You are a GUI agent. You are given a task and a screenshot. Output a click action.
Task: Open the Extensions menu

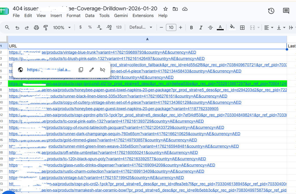pyautogui.click(x=143, y=16)
